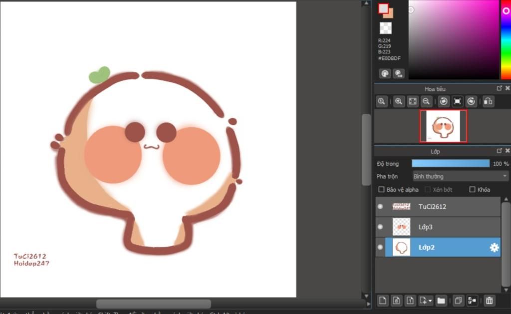Select the Lớp3 layer
Image resolution: width=511 pixels, height=314 pixels.
pyautogui.click(x=438, y=227)
